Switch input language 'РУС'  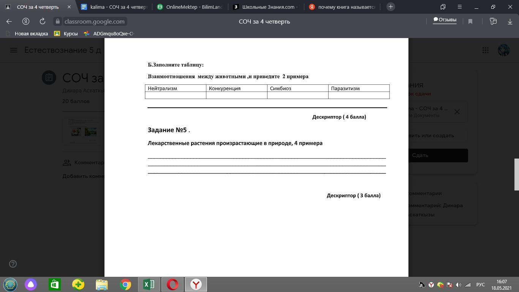pyautogui.click(x=481, y=285)
